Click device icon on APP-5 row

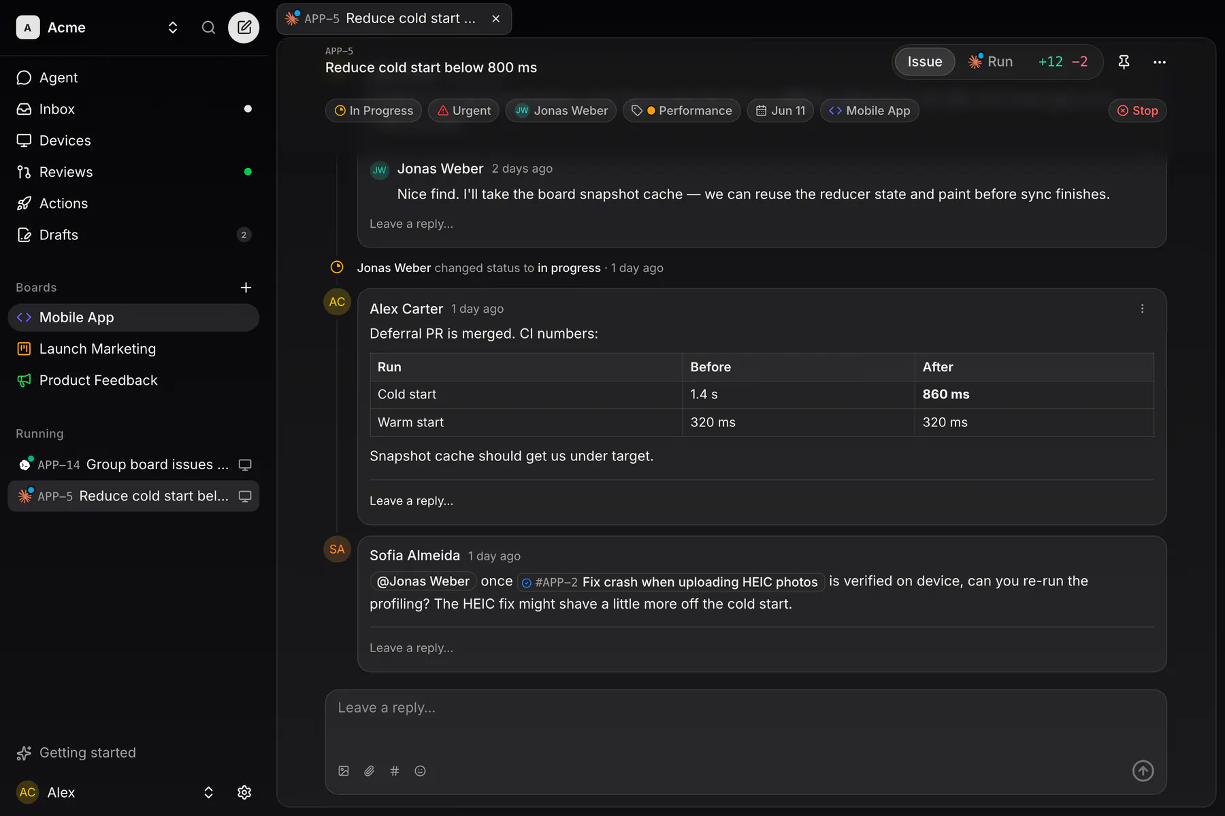(245, 496)
